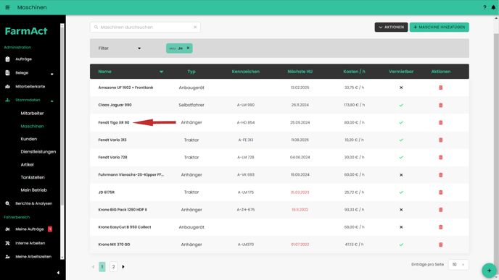The image size is (499, 280).
Task: Open the Claas Jaguar 990 entry
Action: (x=115, y=105)
